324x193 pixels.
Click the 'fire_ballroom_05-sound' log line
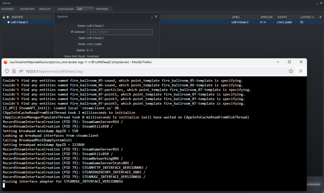[x=123, y=81]
